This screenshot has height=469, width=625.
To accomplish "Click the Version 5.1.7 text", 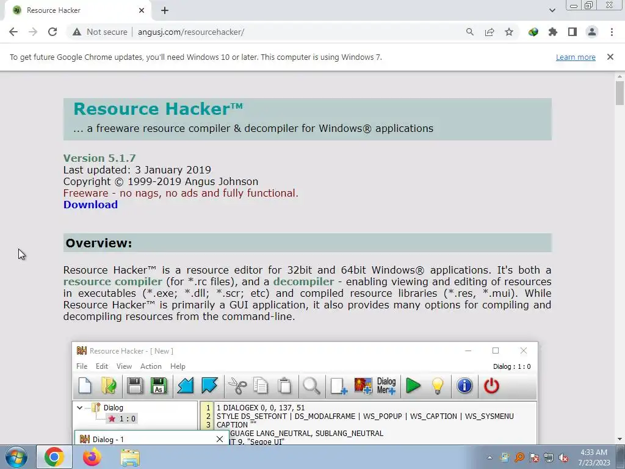I will pos(99,158).
